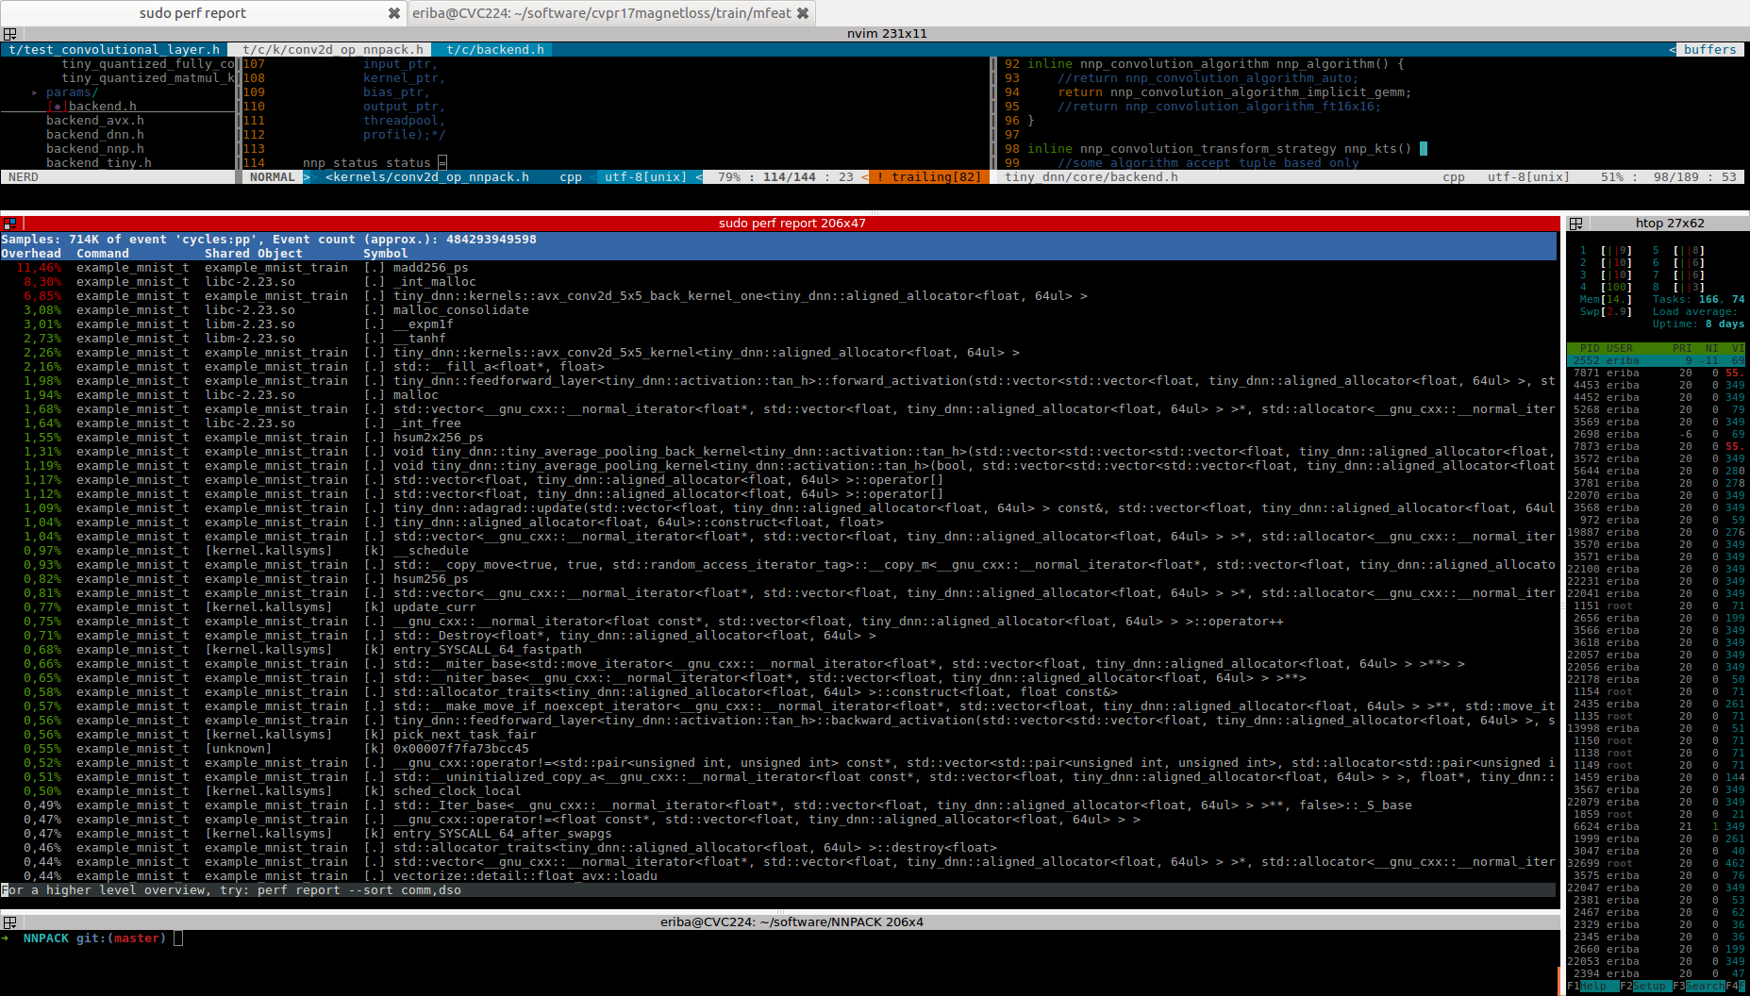Click line 98 nnp_kts() in backend.h pane
Viewport: 1750px width, 996px height.
click(x=1216, y=149)
